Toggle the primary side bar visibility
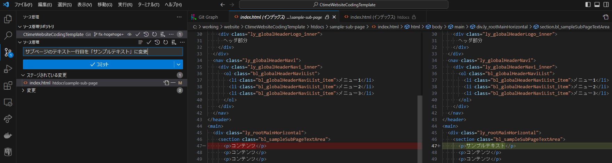This screenshot has height=163, width=612. 588,5
